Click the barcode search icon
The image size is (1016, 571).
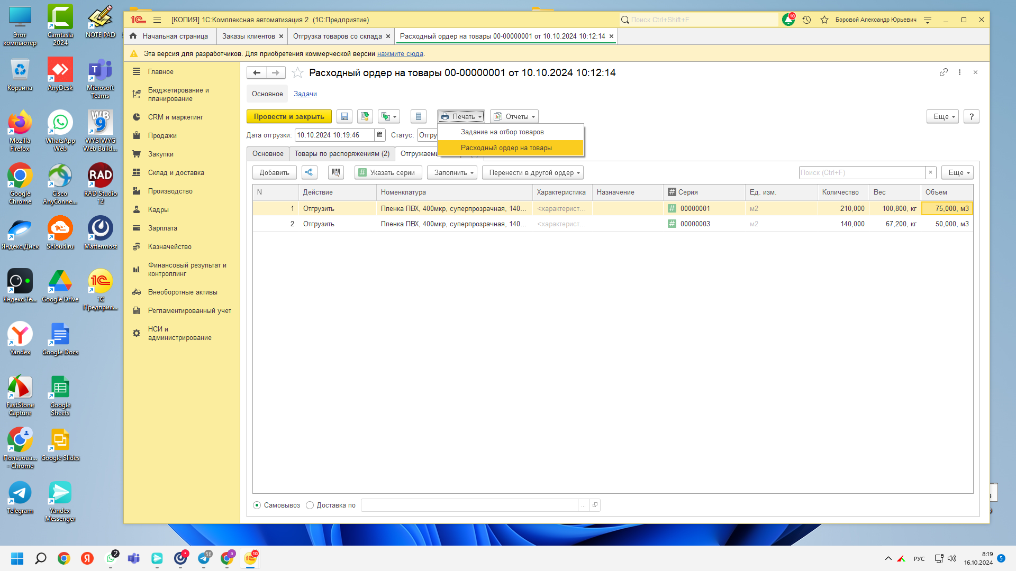(x=335, y=172)
